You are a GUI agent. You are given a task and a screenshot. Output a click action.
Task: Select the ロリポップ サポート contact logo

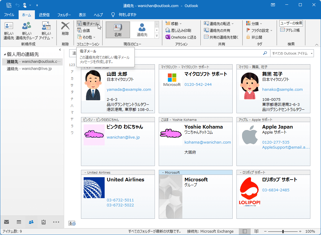(249, 192)
